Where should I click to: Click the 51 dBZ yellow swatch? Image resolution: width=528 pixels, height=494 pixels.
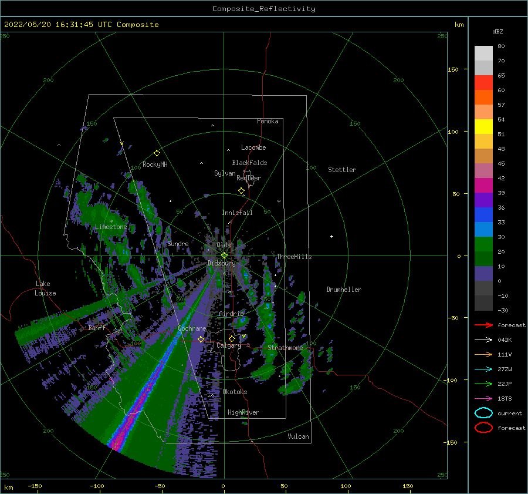(483, 126)
